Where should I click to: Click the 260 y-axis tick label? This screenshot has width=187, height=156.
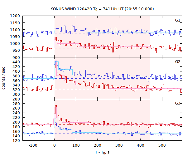pyautogui.click(x=16, y=108)
